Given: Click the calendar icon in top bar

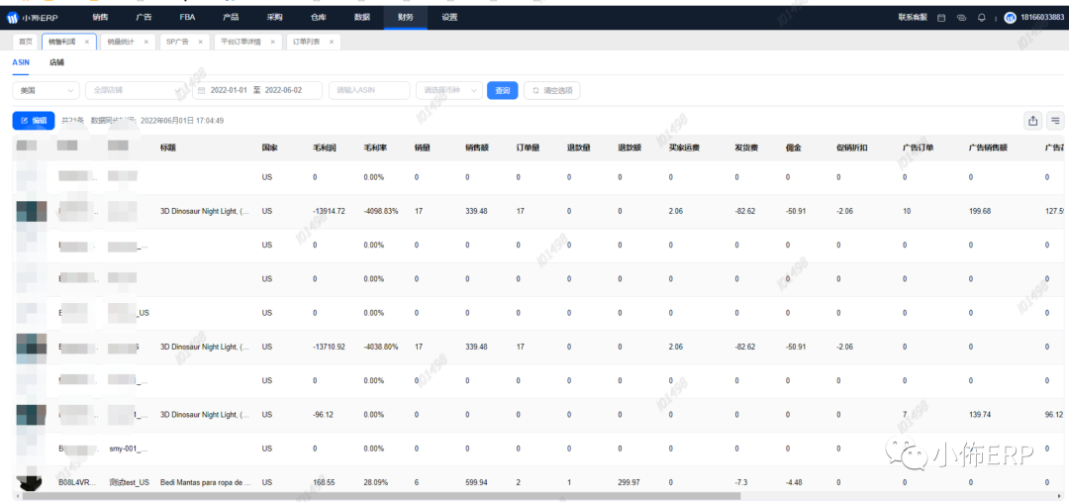Looking at the screenshot, I should [941, 17].
